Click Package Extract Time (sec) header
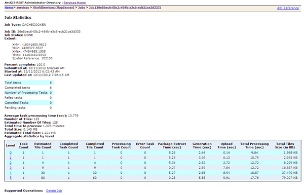 pos(172,145)
